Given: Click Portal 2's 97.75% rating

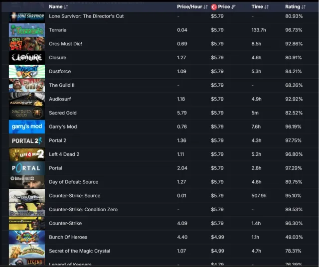Looking at the screenshot, I should [293, 140].
